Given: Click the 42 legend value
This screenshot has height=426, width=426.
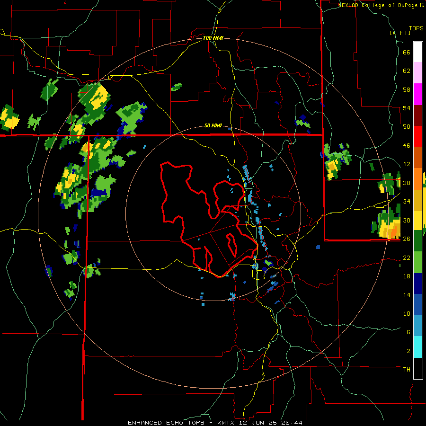Looking at the screenshot, I should click(x=407, y=164).
